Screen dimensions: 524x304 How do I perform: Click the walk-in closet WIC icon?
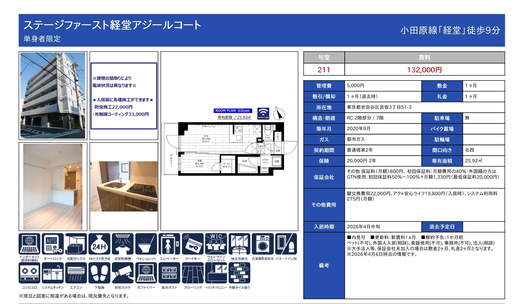click(x=216, y=244)
